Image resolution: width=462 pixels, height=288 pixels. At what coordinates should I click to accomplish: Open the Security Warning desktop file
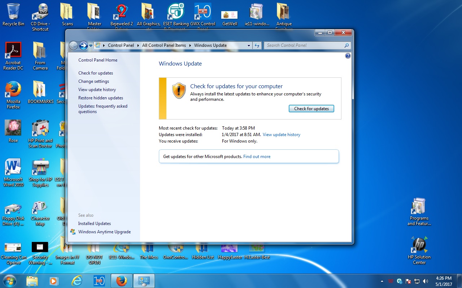point(40,253)
